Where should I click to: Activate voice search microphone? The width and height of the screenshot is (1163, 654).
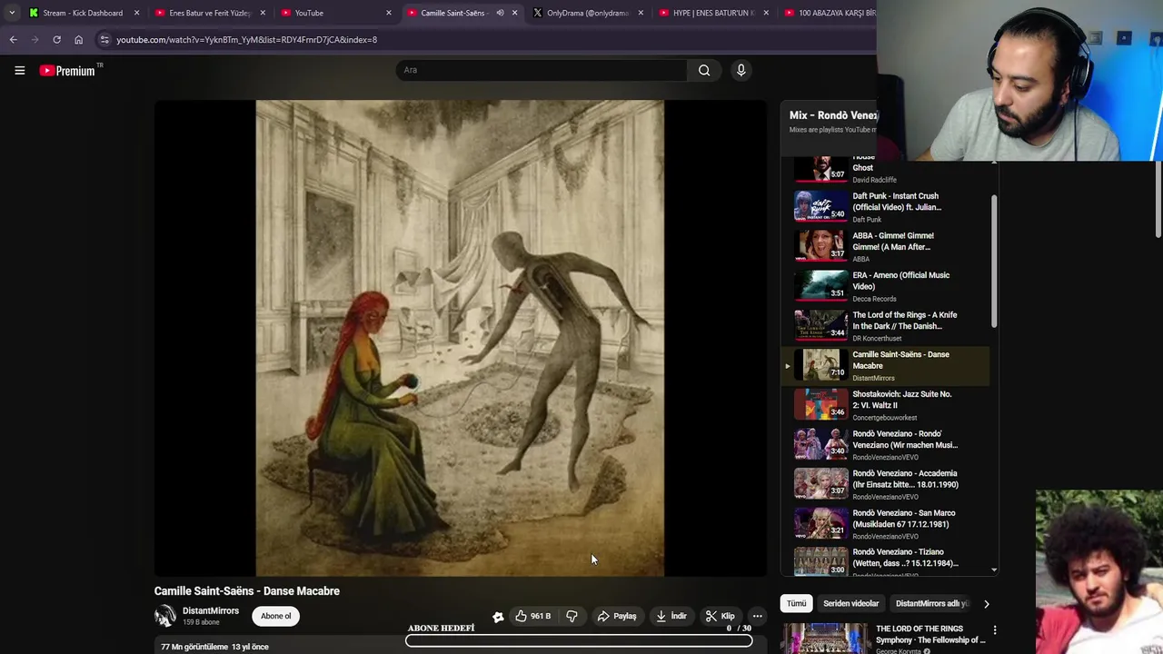[x=741, y=70]
